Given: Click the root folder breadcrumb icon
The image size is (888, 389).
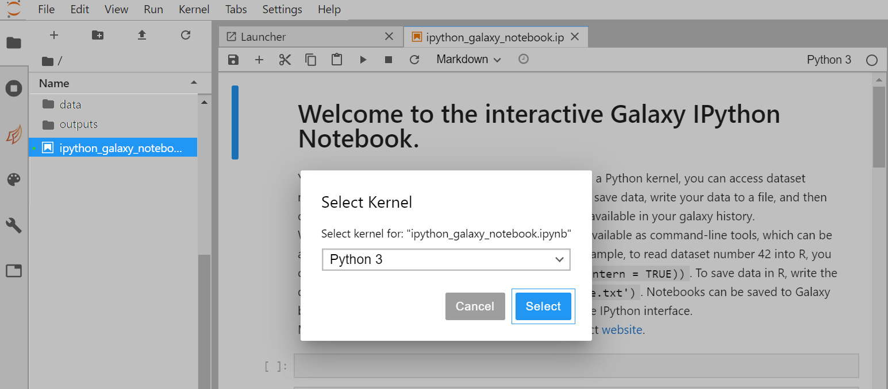Looking at the screenshot, I should [48, 61].
